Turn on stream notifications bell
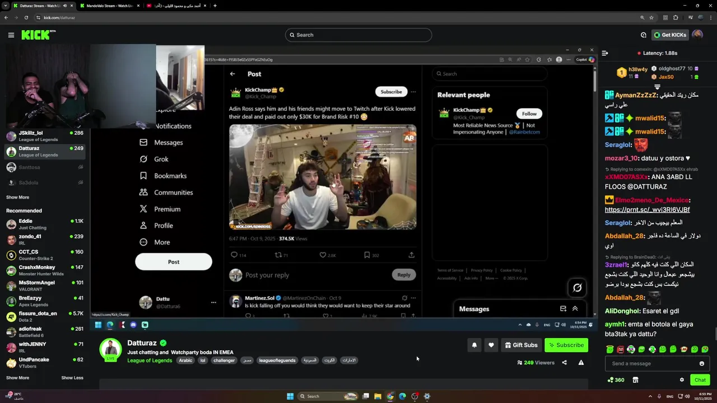717x403 pixels. click(x=474, y=345)
